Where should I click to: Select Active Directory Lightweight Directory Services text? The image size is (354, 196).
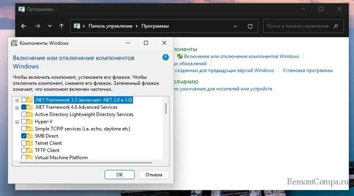(x=84, y=114)
